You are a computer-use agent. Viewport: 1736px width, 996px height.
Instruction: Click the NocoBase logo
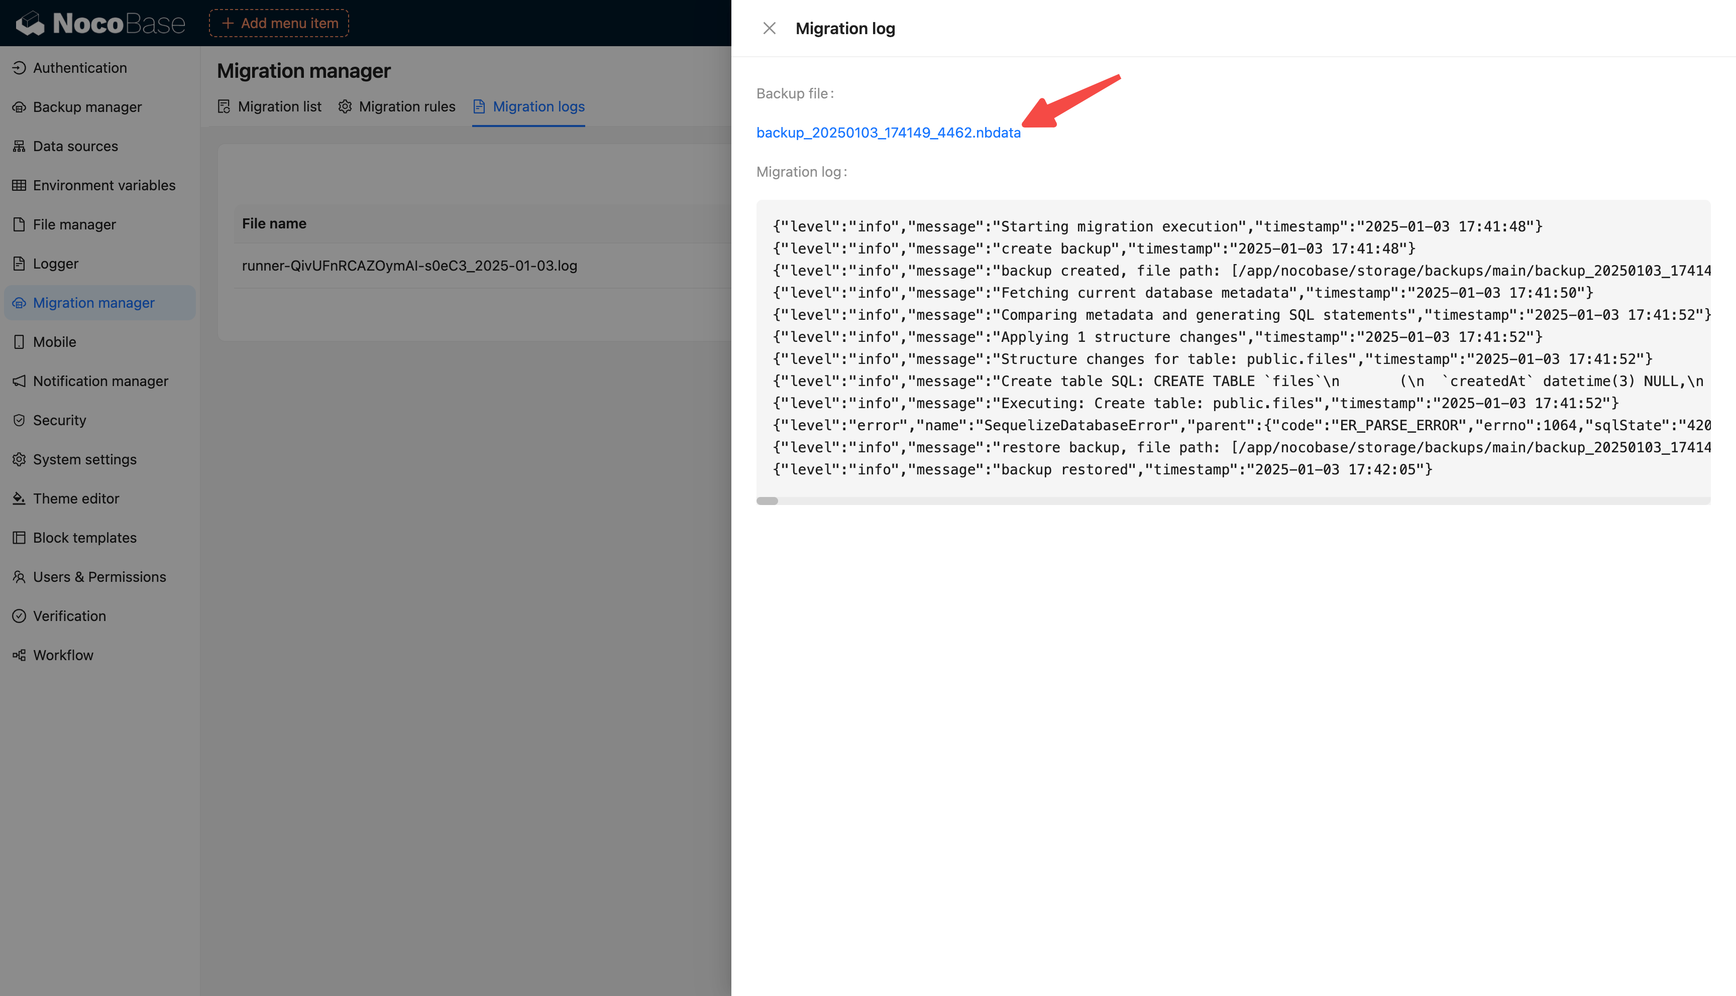pos(100,24)
